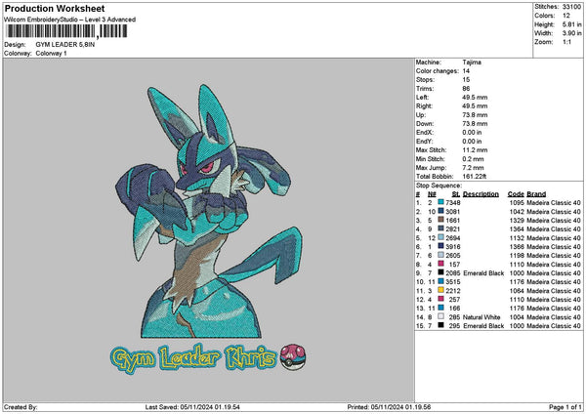Click 'Madeira Classic 40' in the stop 1 row
Viewport: 586px width, 414px height.
click(x=554, y=202)
